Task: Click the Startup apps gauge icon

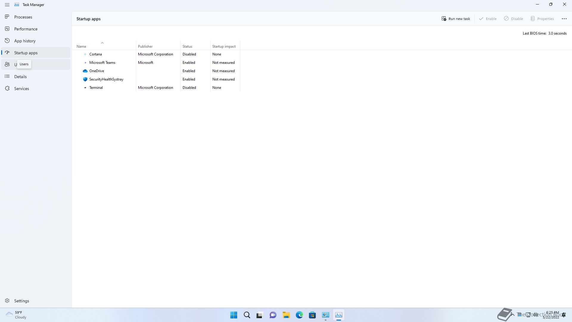Action: tap(7, 52)
